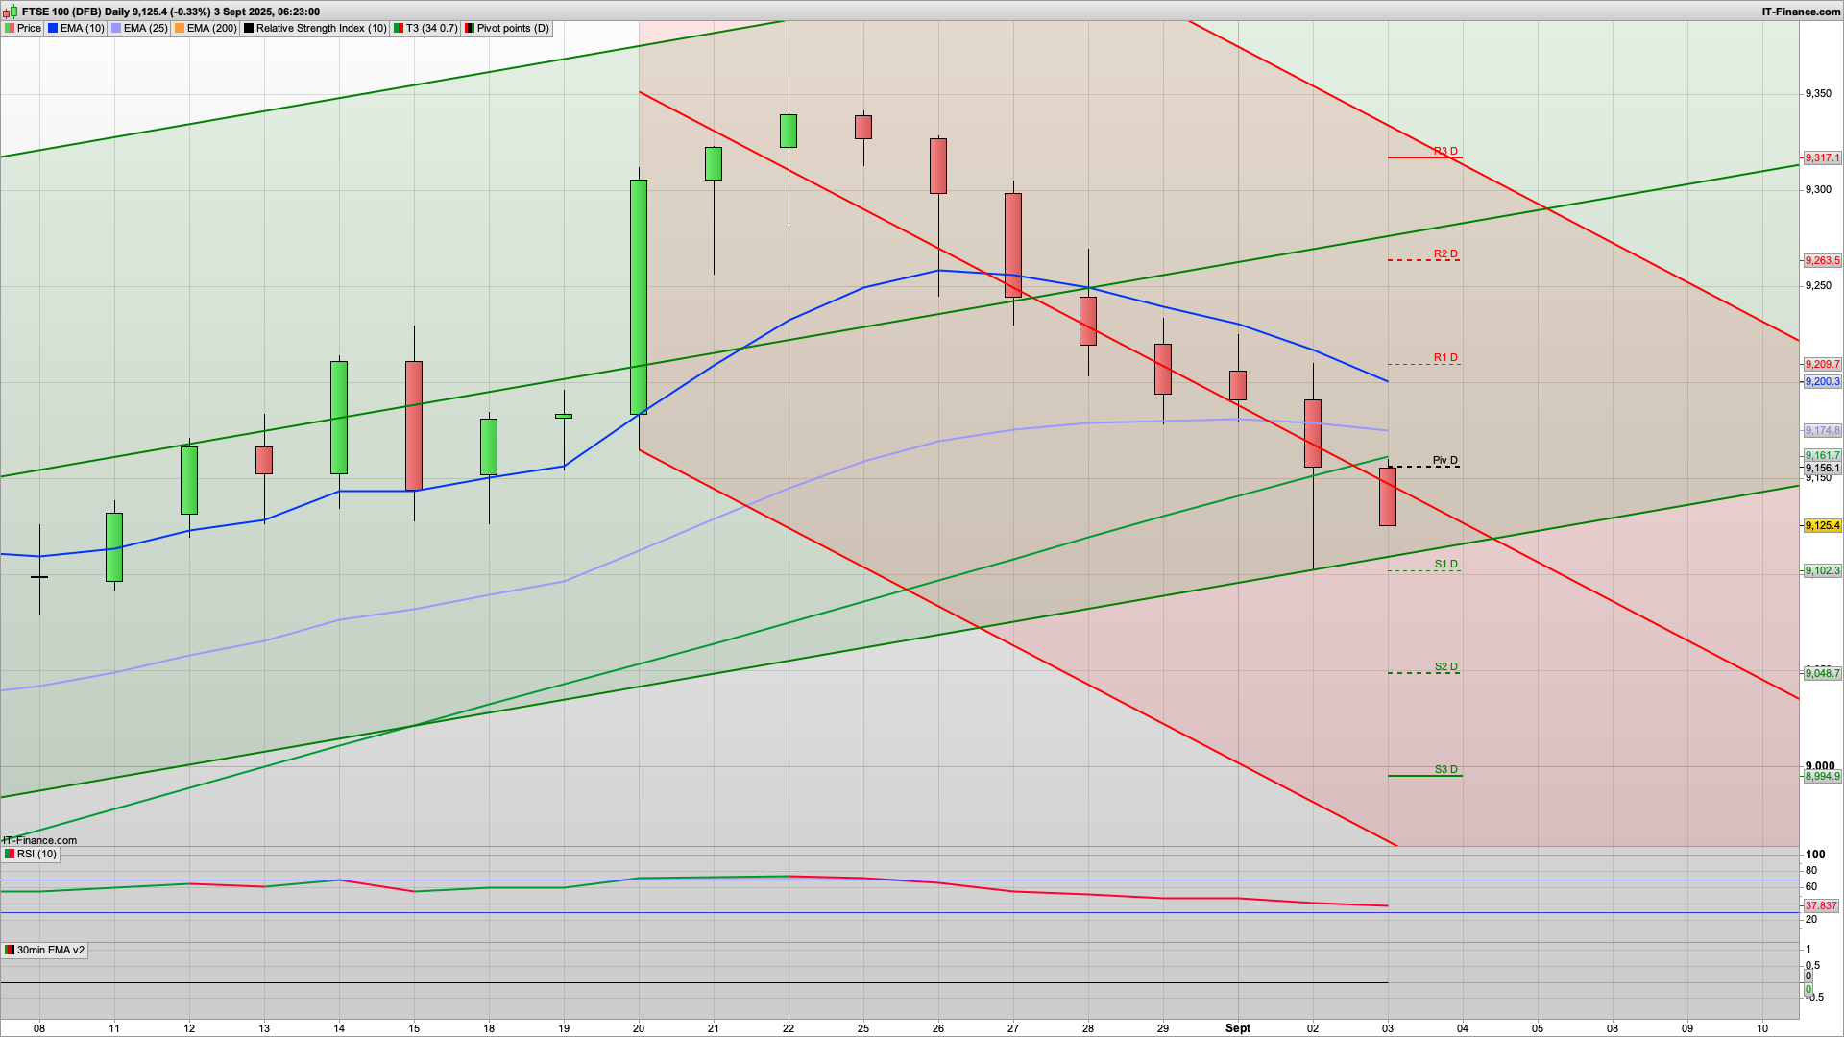Click the 8,994.9 S3 value tag
The width and height of the screenshot is (1844, 1037).
[1822, 776]
